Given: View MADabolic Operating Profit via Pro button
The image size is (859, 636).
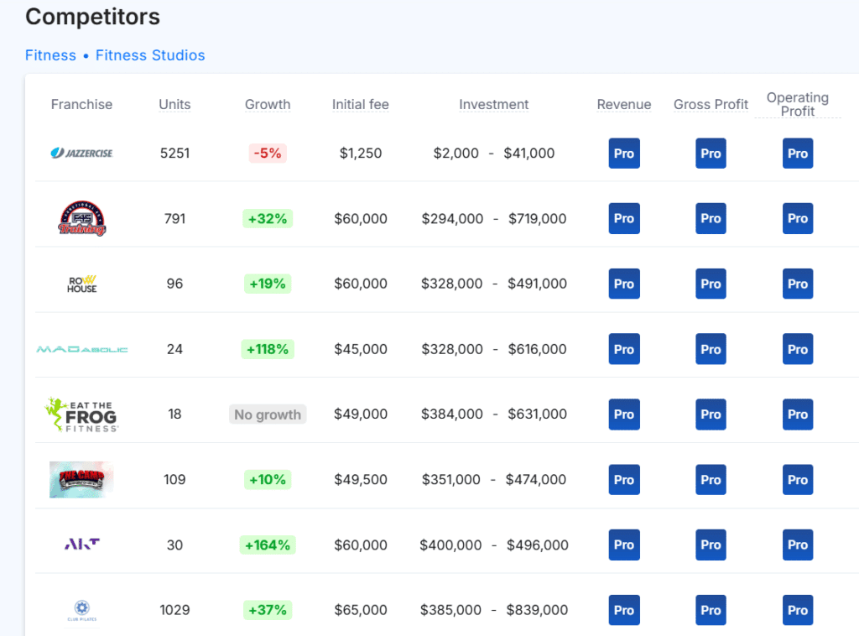Looking at the screenshot, I should 798,349.
